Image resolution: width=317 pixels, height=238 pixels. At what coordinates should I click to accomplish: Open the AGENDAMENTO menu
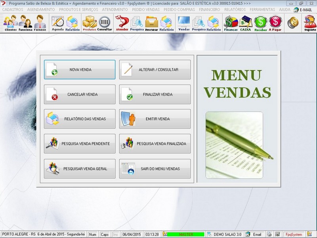tap(41, 10)
